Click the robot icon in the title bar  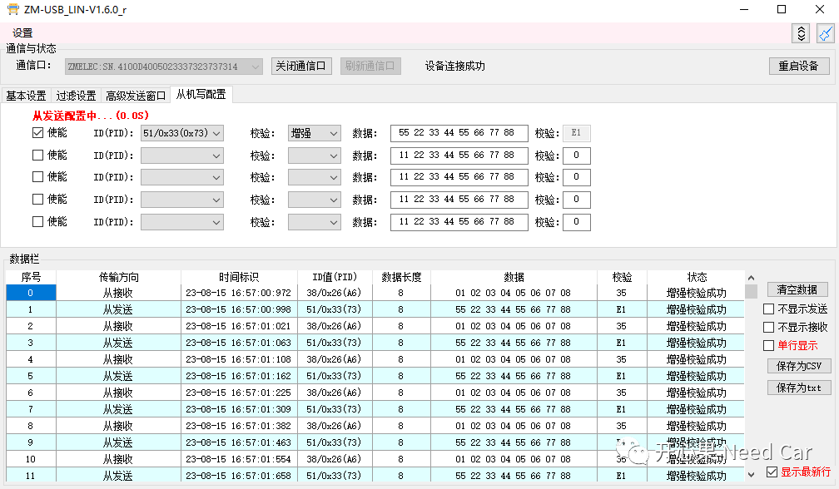(12, 10)
